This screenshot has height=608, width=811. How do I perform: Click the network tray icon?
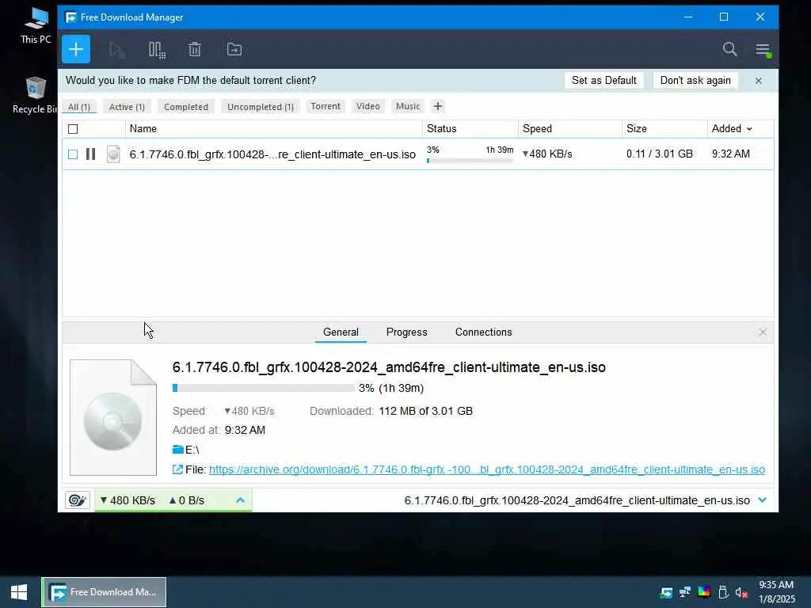[x=685, y=592]
